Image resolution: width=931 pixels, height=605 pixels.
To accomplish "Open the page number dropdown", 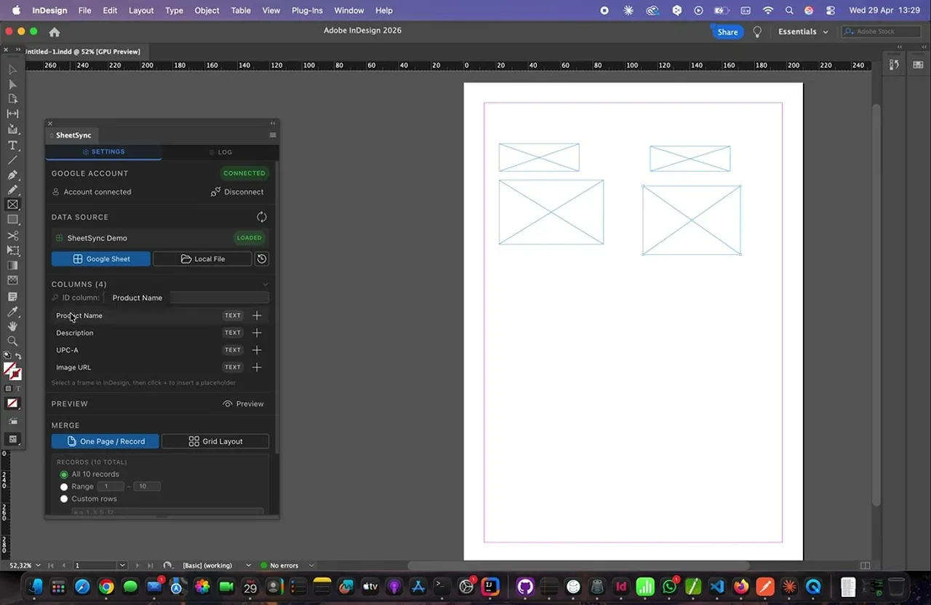I will (x=122, y=566).
